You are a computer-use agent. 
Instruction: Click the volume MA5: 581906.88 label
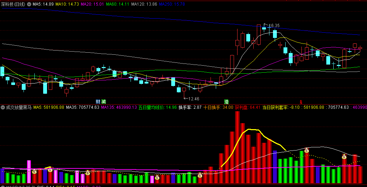pyautogui.click(x=49, y=107)
